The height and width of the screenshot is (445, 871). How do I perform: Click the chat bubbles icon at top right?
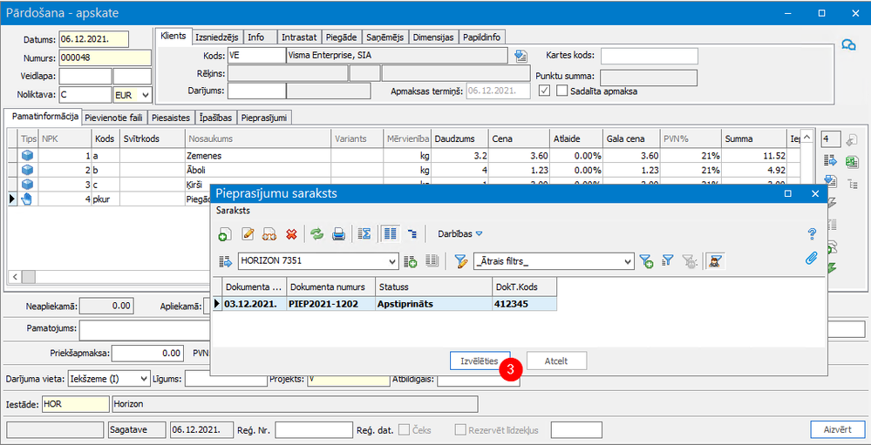[x=847, y=46]
